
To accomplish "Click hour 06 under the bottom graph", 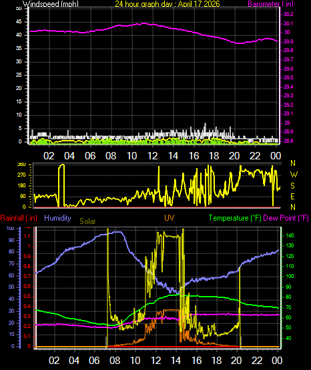I will pos(94,361).
